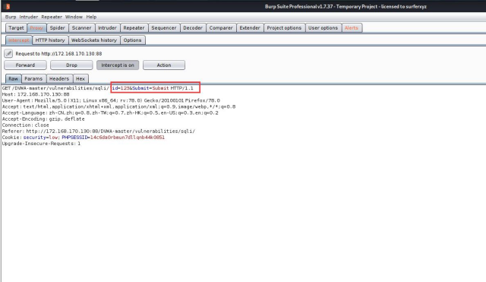Click the Burp Suite Professional title text
486x282 pixels.
[x=346, y=7]
